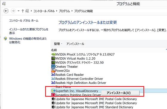Click プログラムと機能 breadcrumb
The height and width of the screenshot is (109, 167).
coord(83,11)
